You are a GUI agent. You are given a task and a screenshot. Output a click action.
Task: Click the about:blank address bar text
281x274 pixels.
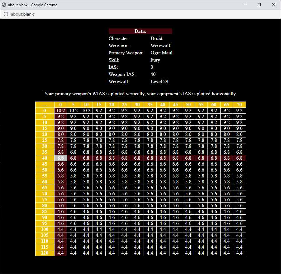click(x=22, y=14)
